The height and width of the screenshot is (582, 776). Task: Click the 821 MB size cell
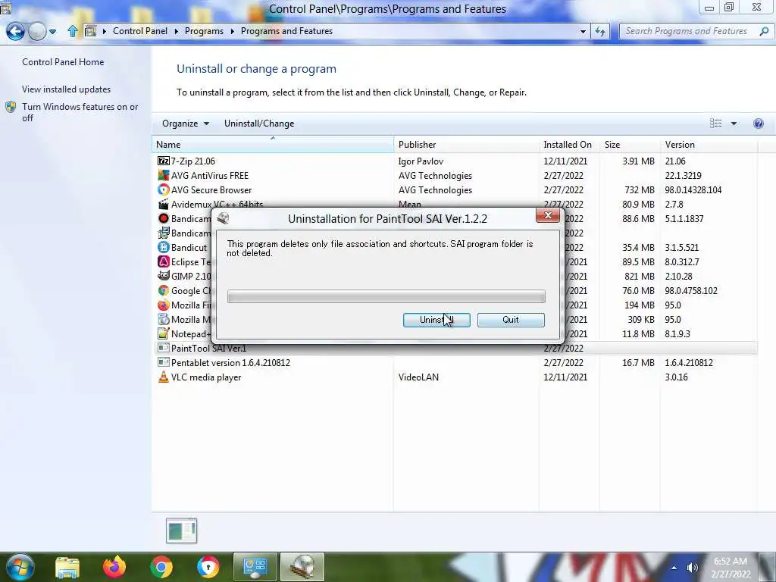640,276
